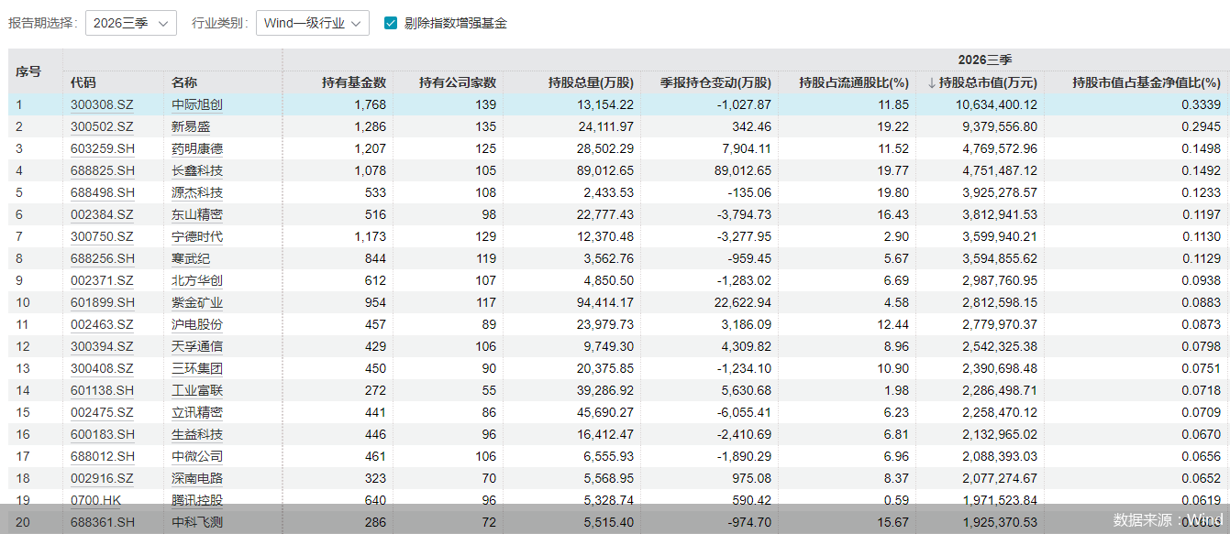Open the 报告期选择 dropdown showing 2026三季
1230x534 pixels.
131,23
